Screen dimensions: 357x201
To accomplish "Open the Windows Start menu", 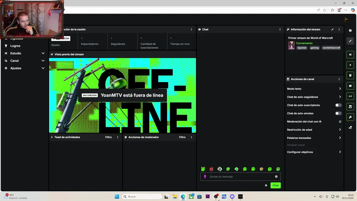I will tap(117, 197).
